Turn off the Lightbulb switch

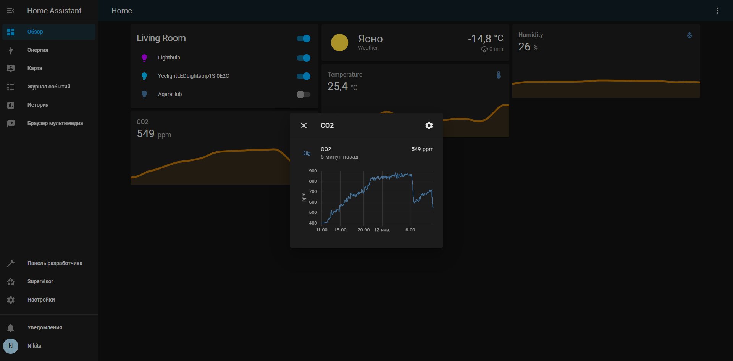tap(304, 58)
